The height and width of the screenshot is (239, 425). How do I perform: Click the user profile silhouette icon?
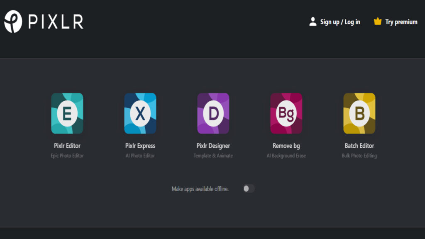(313, 22)
